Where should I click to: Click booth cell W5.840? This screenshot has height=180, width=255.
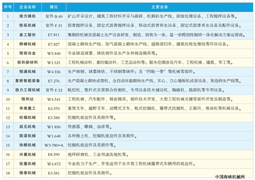click(54, 54)
